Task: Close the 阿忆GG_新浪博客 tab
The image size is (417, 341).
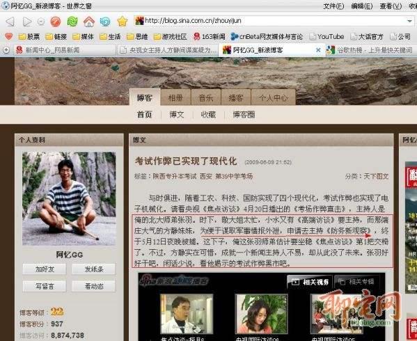Action: (x=318, y=50)
